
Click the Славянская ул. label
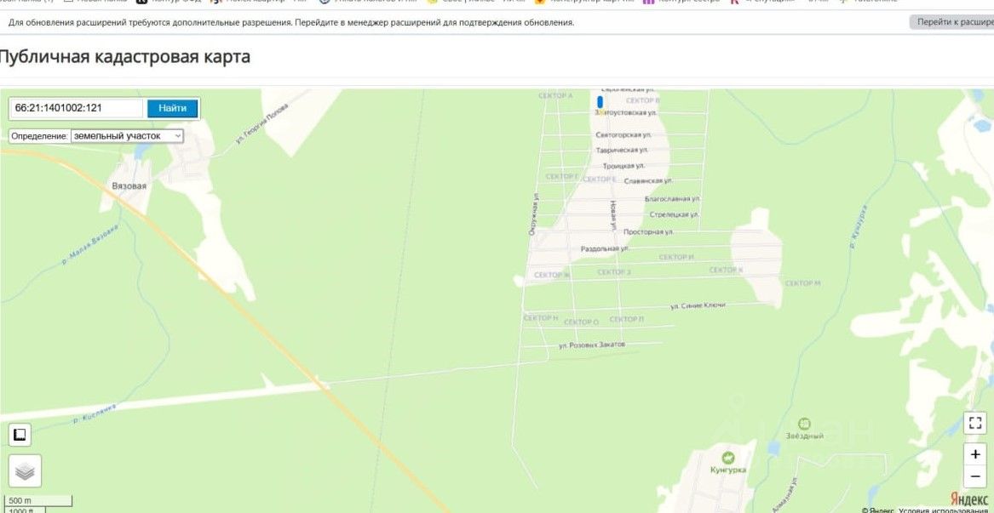648,181
